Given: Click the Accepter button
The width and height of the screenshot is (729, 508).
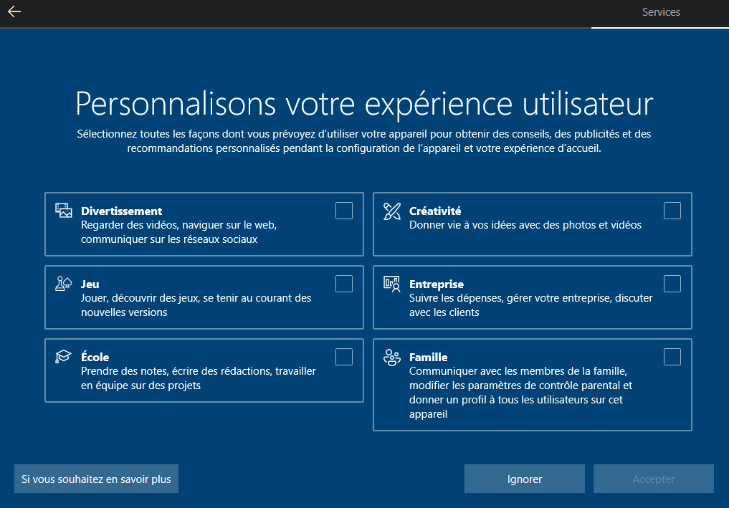Looking at the screenshot, I should (654, 479).
